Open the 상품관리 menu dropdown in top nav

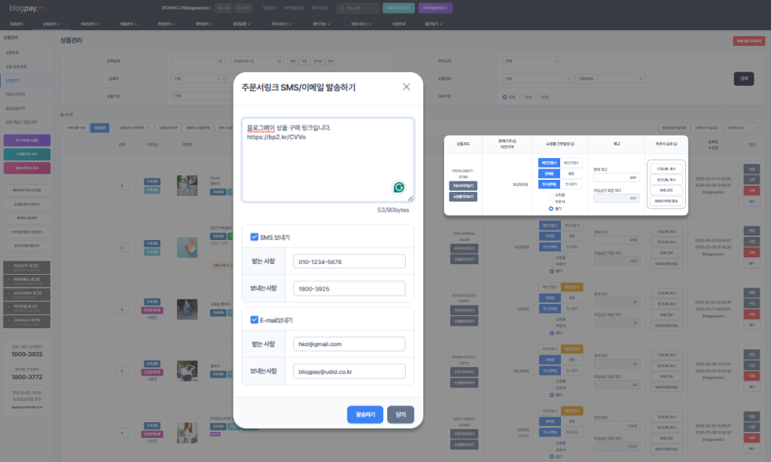[51, 23]
